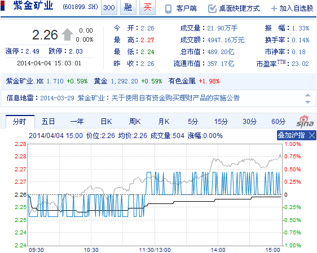Open the 桌面快捷方式 link

[239, 8]
